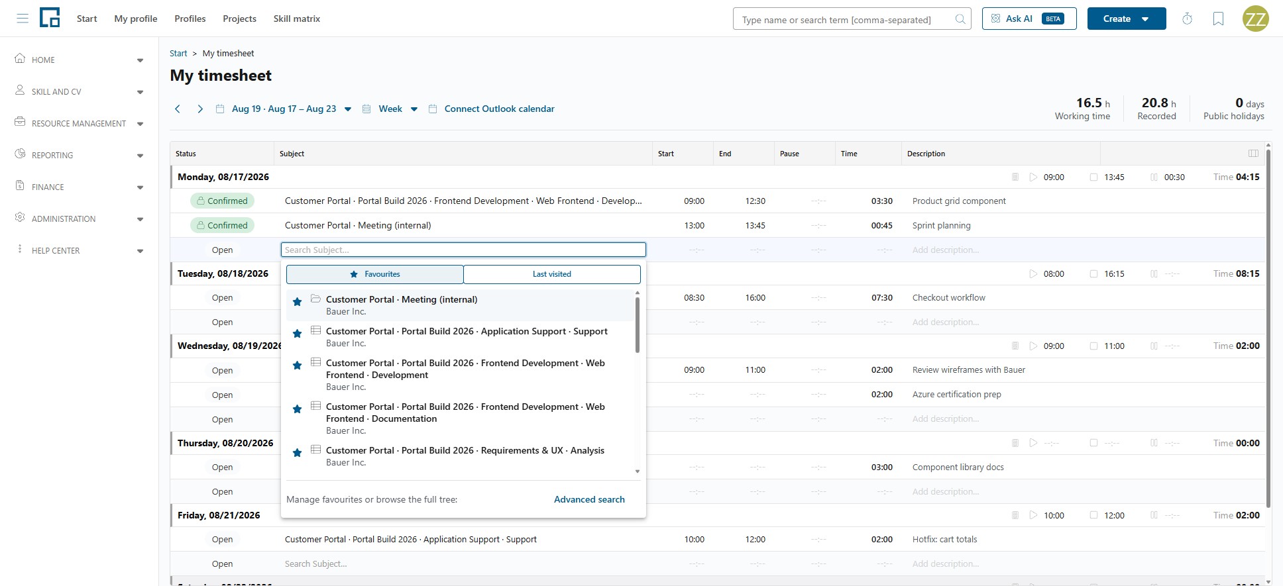Switch to the Last visited tab

click(x=552, y=274)
